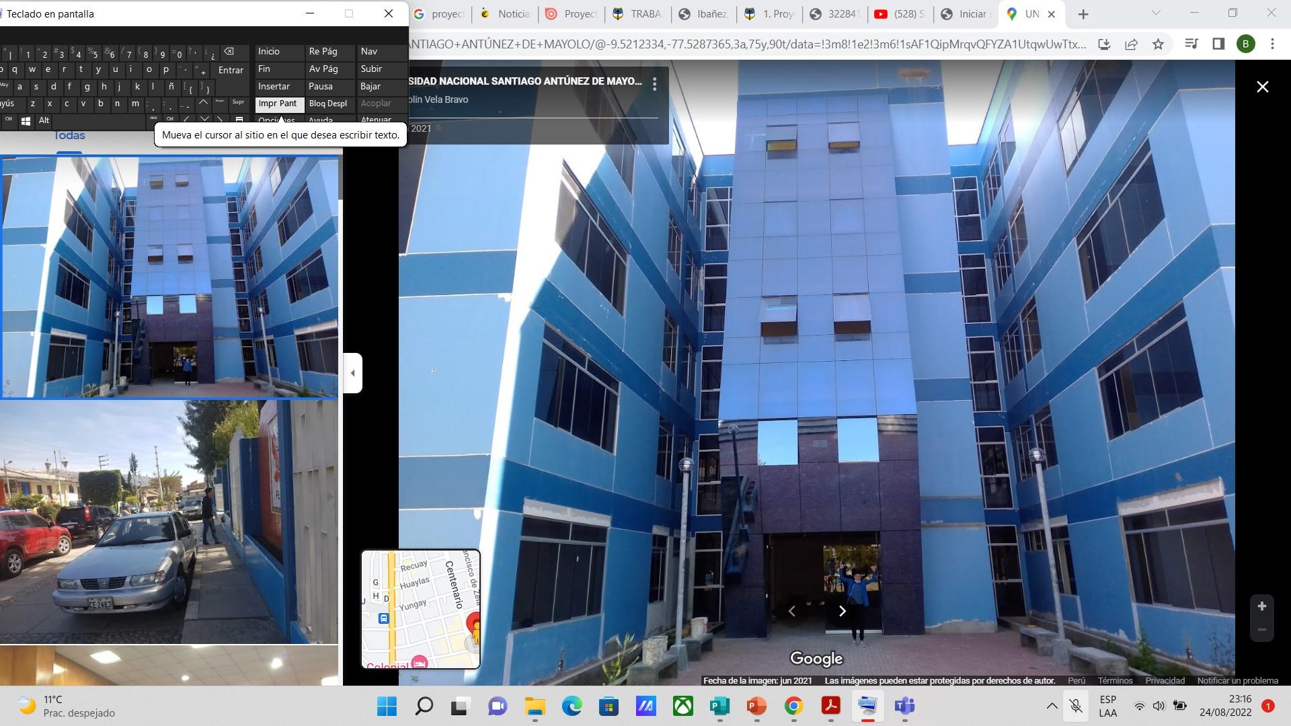Bookmark this page with the star icon

[1158, 44]
